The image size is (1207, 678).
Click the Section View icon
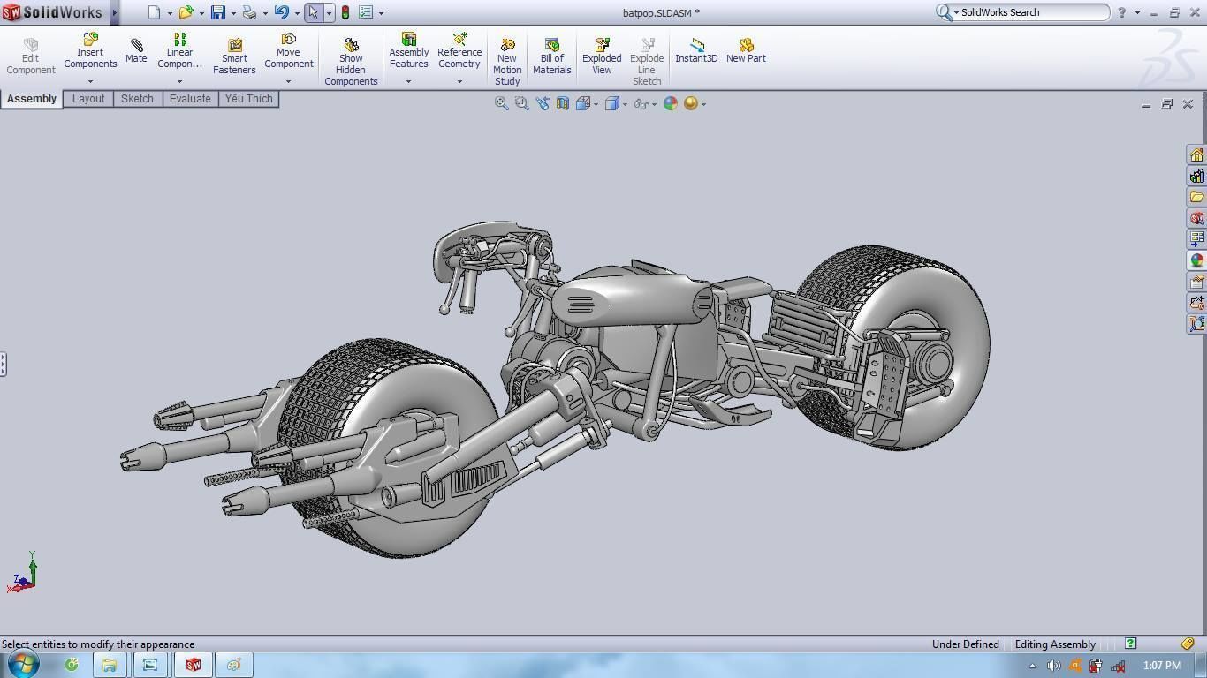562,103
